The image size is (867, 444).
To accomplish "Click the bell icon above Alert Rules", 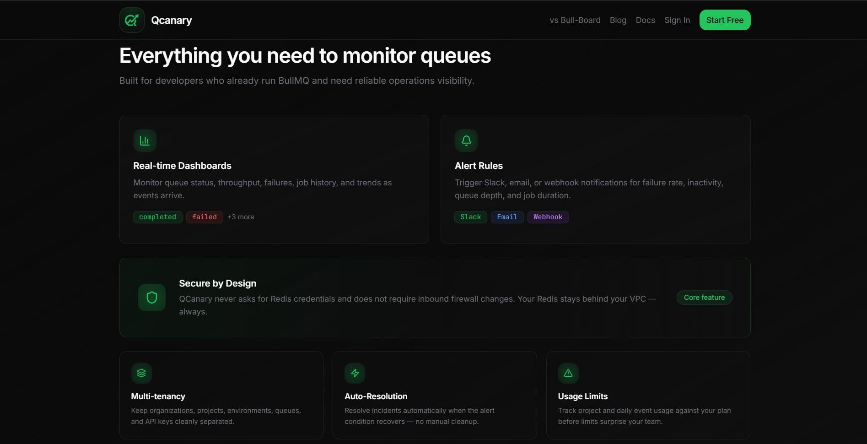I will point(466,141).
